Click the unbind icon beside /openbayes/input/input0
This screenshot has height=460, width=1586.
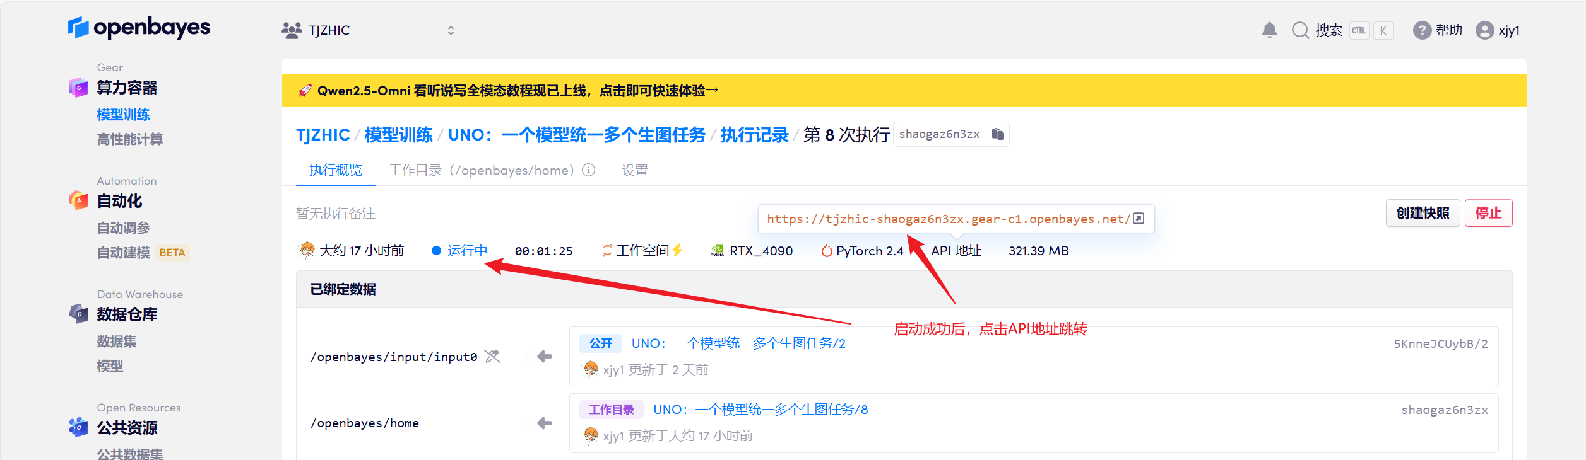492,357
